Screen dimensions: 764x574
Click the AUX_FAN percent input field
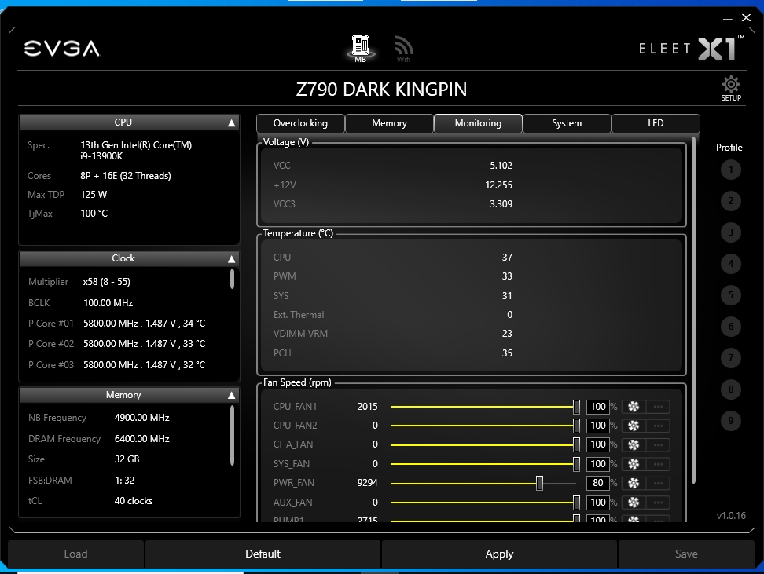598,503
